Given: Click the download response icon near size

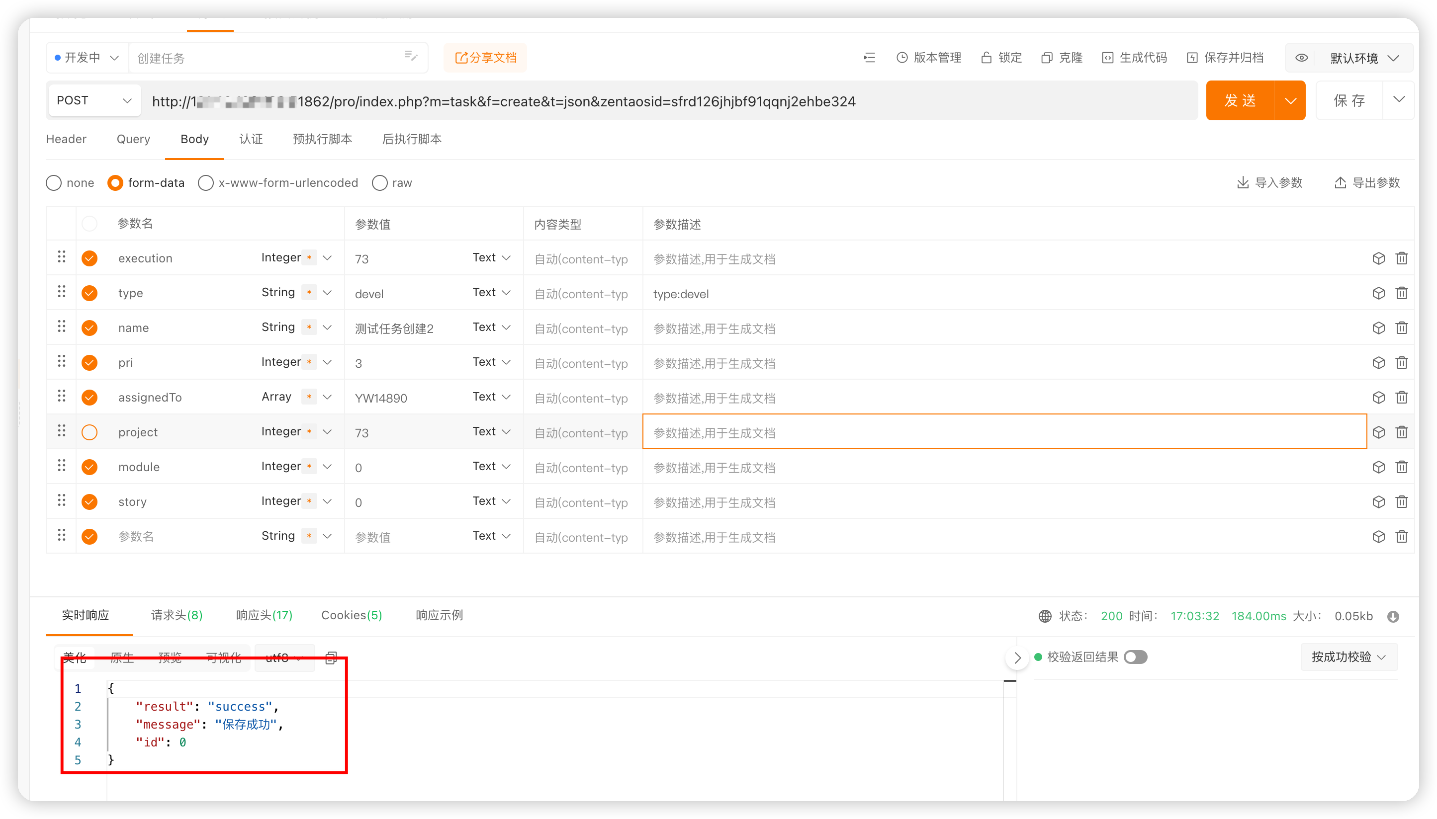Looking at the screenshot, I should click(1393, 617).
